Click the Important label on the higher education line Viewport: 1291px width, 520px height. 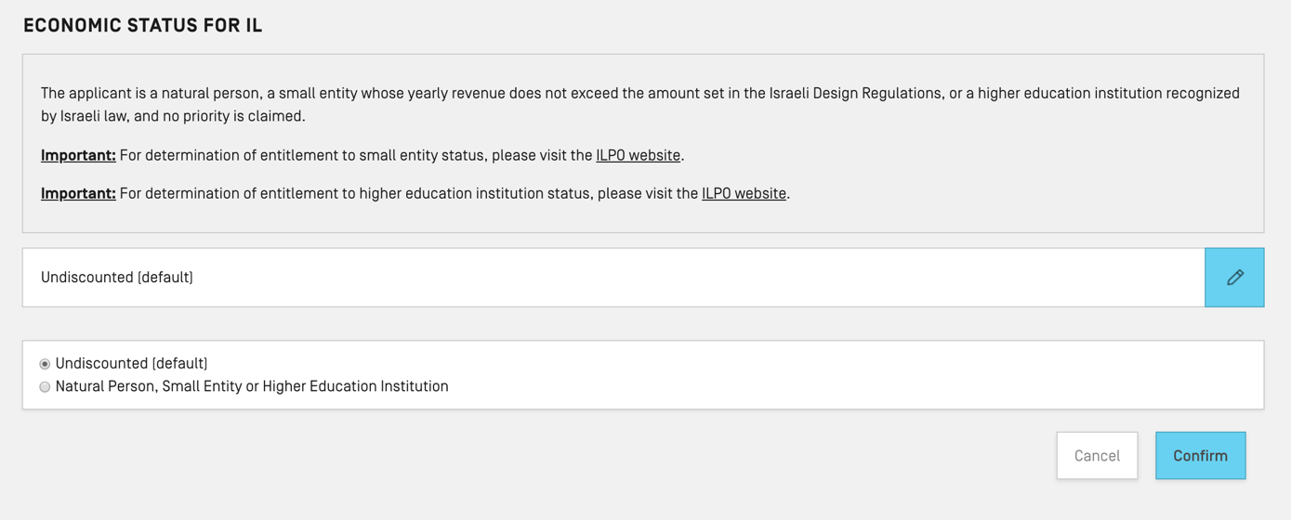click(78, 193)
